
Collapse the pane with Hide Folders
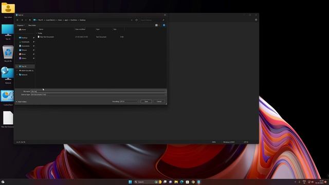click(22, 102)
